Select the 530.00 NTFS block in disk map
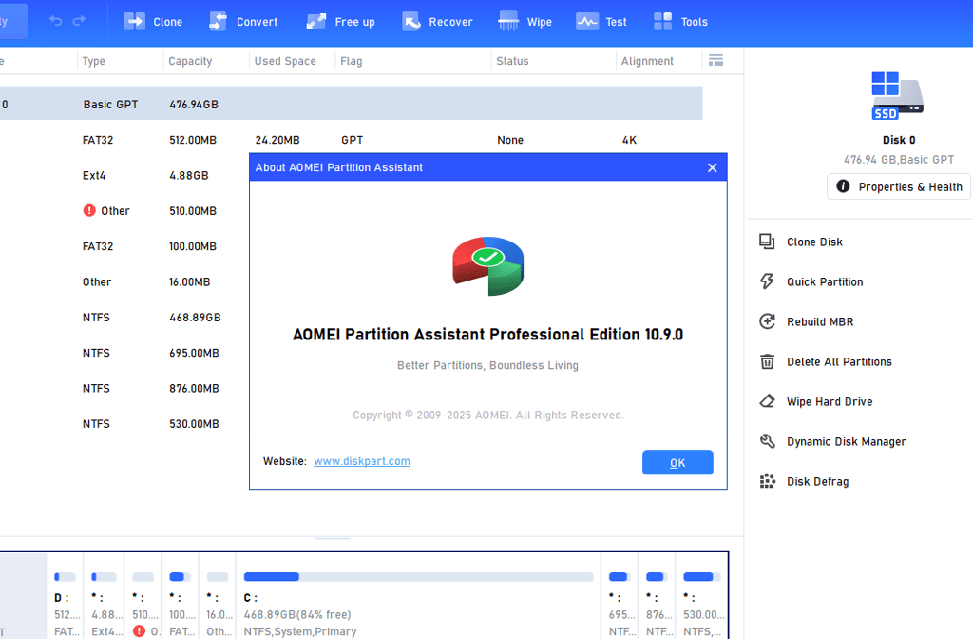The width and height of the screenshot is (973, 639). tap(702, 596)
